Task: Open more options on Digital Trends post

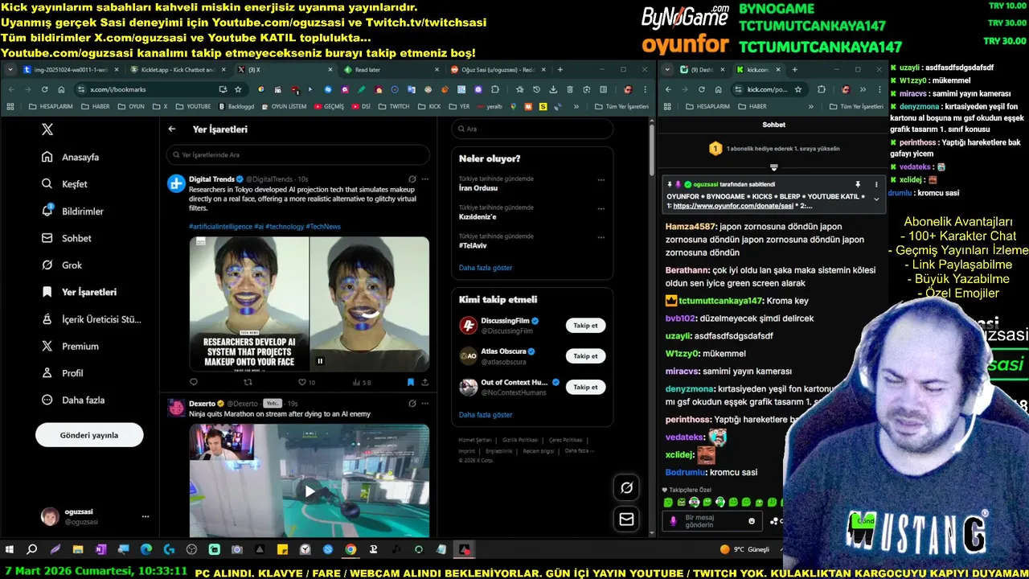Action: click(x=425, y=179)
